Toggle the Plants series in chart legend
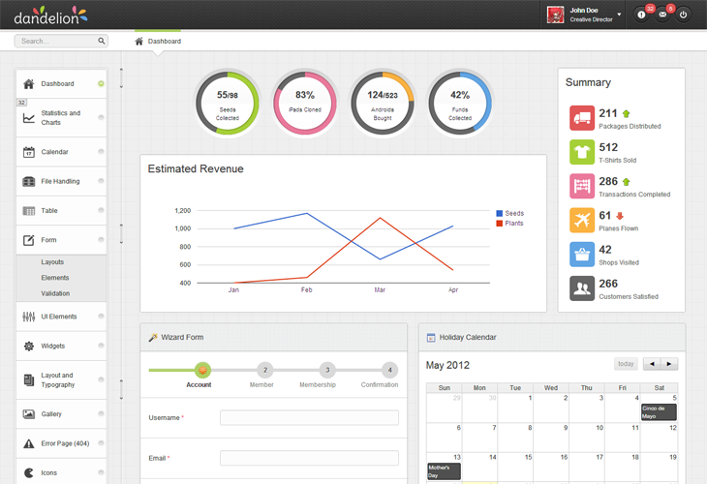 point(509,223)
